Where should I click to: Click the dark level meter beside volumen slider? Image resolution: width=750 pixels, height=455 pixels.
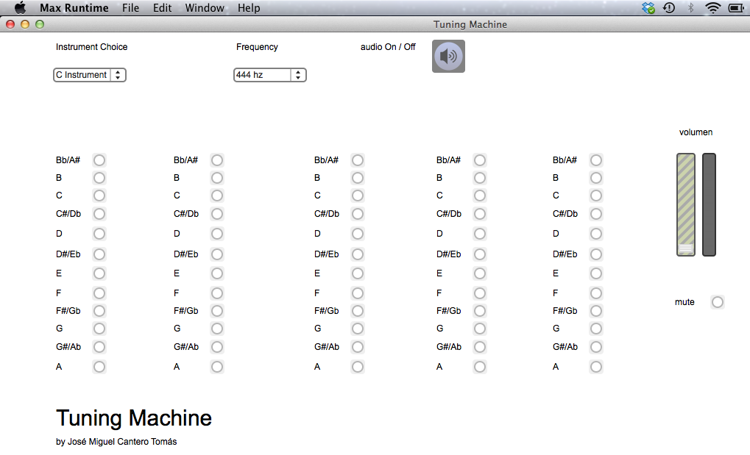(x=709, y=204)
